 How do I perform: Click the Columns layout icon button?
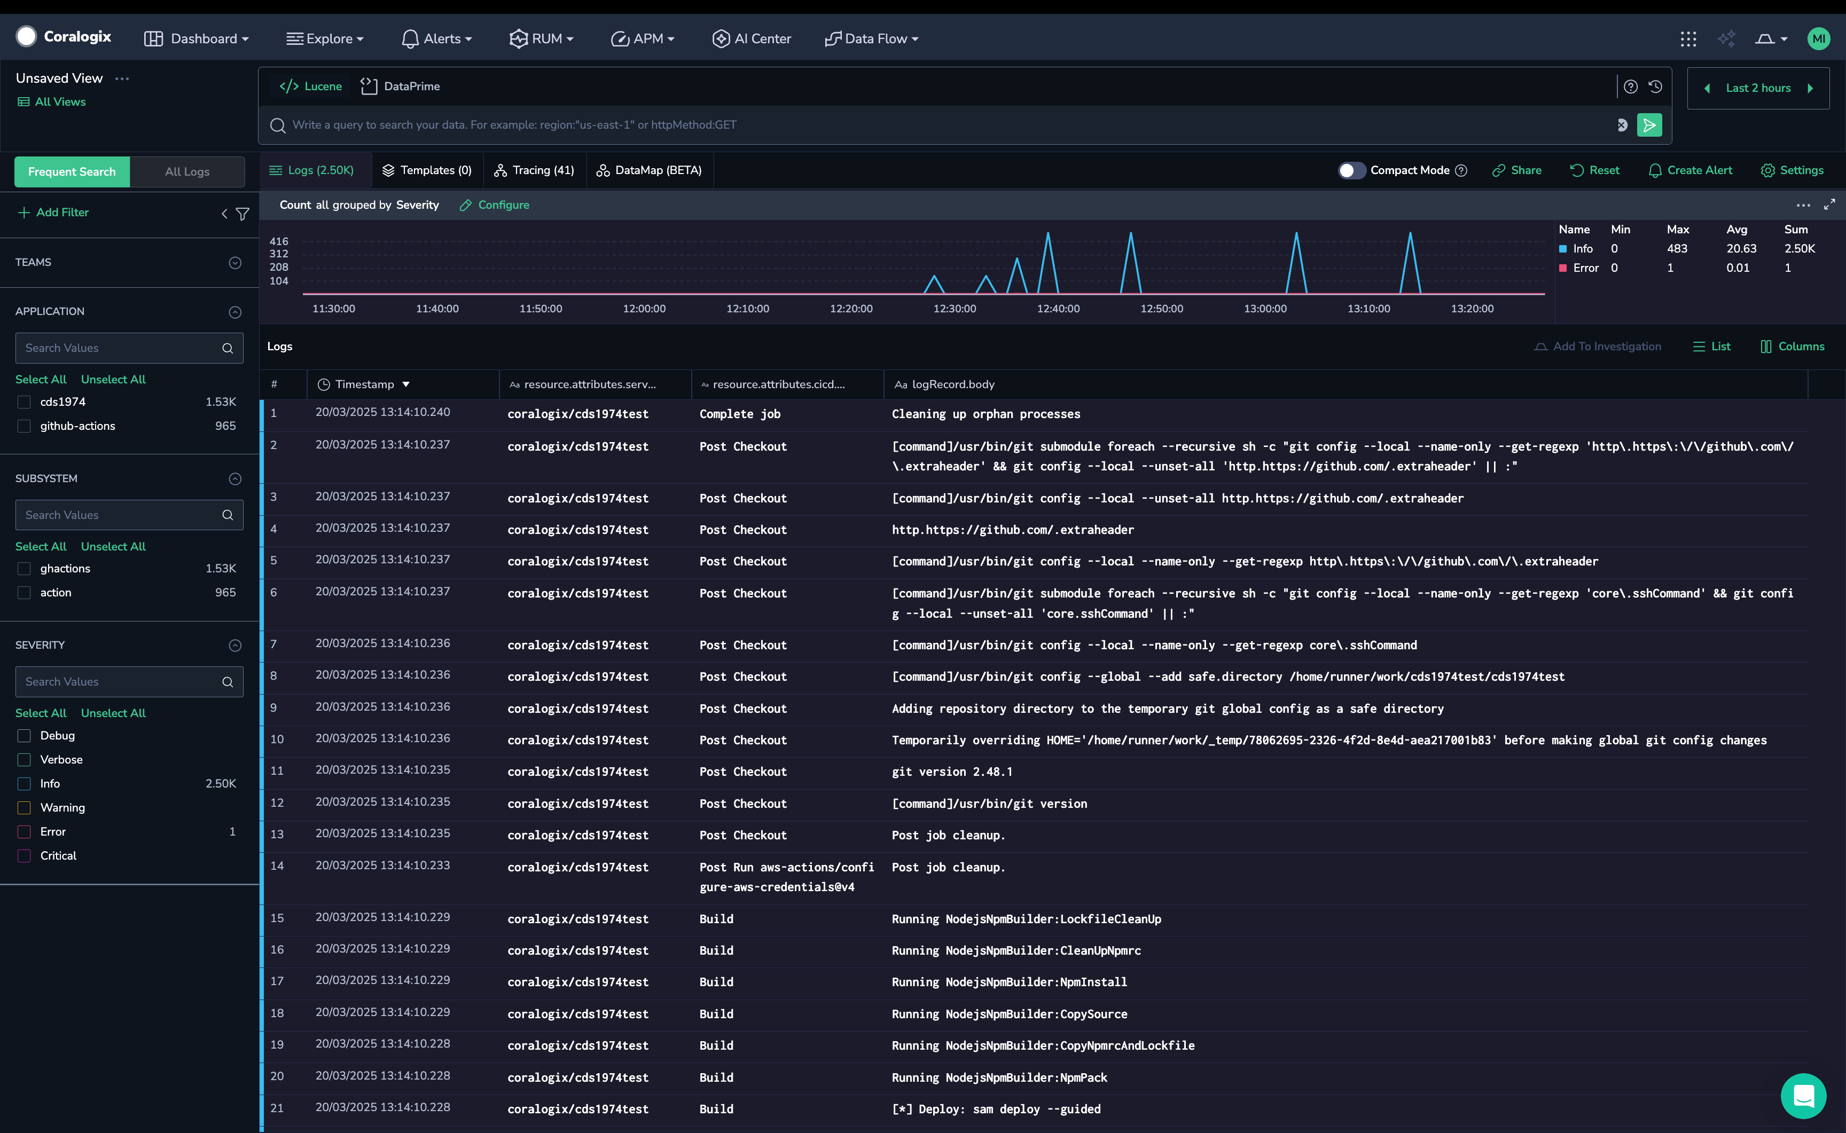click(1792, 347)
